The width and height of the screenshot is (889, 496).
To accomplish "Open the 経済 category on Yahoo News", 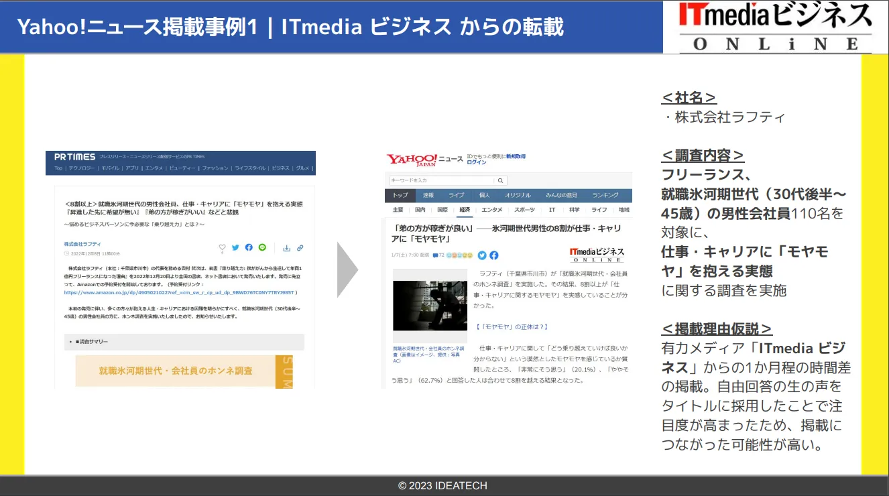I will pos(465,210).
